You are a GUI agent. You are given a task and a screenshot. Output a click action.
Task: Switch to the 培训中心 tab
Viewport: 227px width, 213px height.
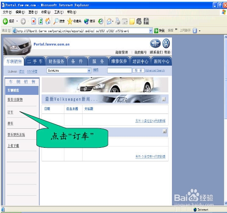click(140, 61)
